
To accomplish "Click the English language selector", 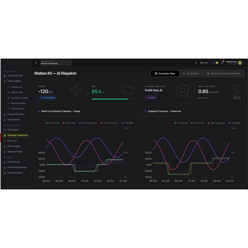I will coord(205,63).
